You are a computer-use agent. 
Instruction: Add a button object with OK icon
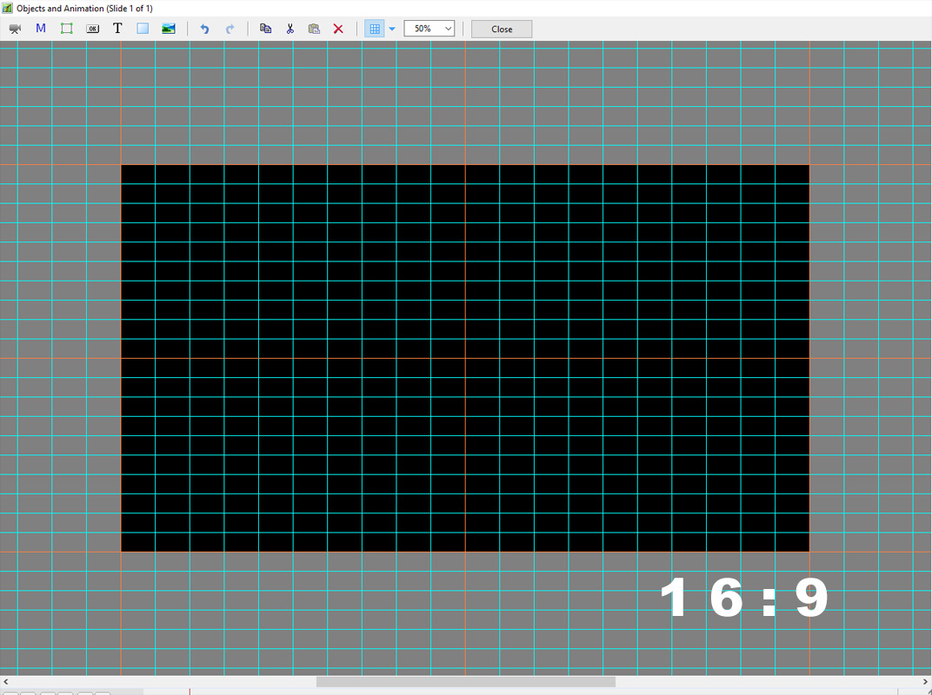[x=92, y=29]
